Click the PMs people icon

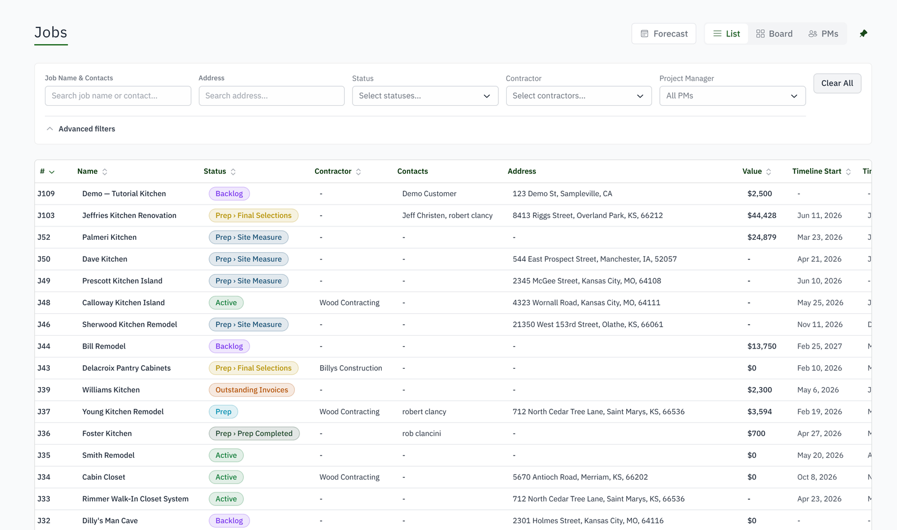pos(813,34)
